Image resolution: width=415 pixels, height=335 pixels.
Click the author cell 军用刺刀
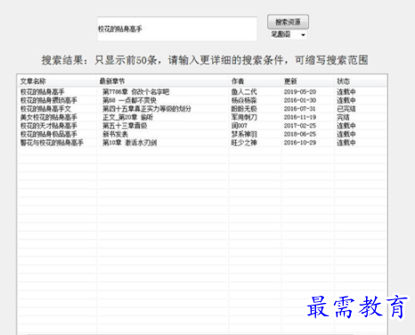point(244,118)
